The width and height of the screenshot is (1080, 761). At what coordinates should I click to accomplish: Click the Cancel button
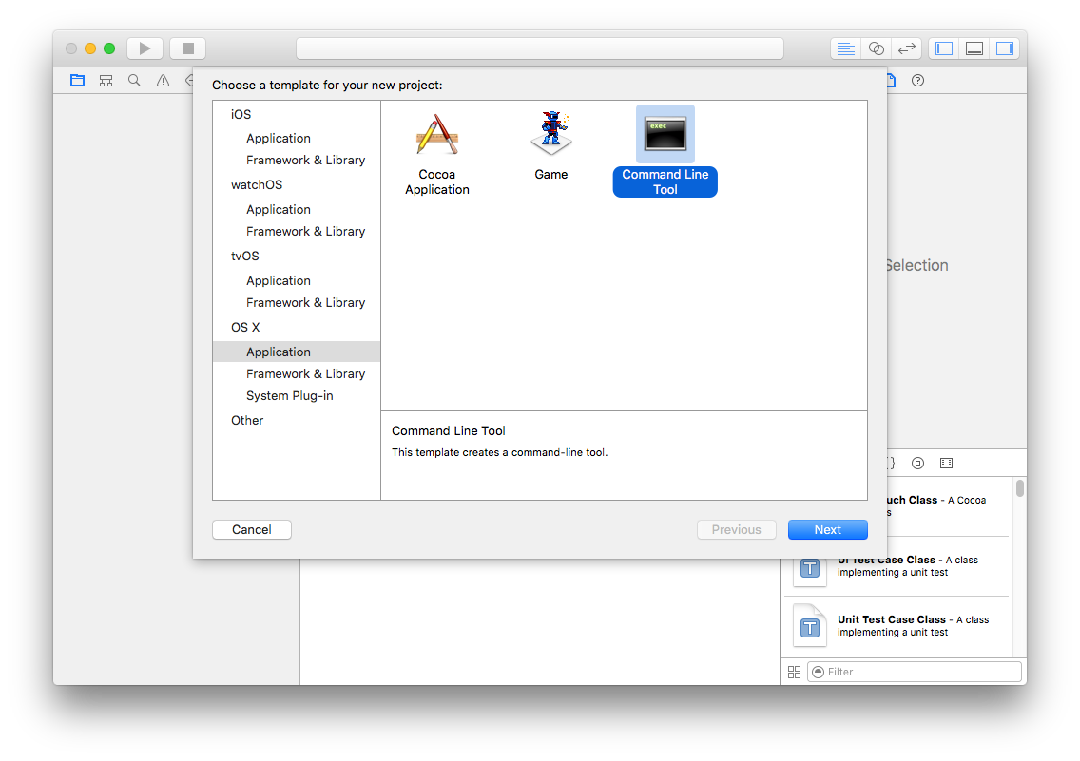[252, 530]
